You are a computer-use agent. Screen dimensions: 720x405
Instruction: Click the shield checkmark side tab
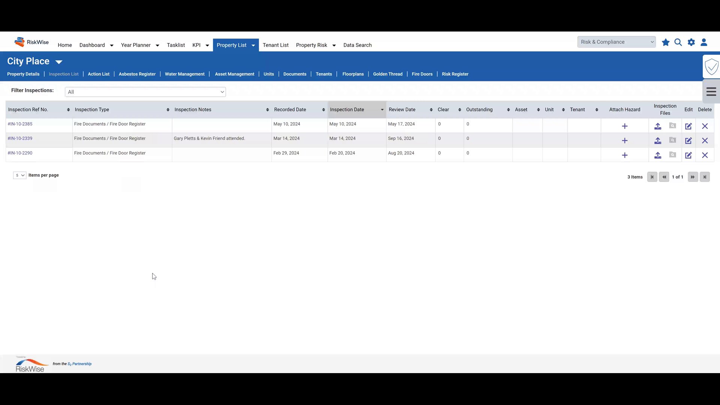point(711,67)
